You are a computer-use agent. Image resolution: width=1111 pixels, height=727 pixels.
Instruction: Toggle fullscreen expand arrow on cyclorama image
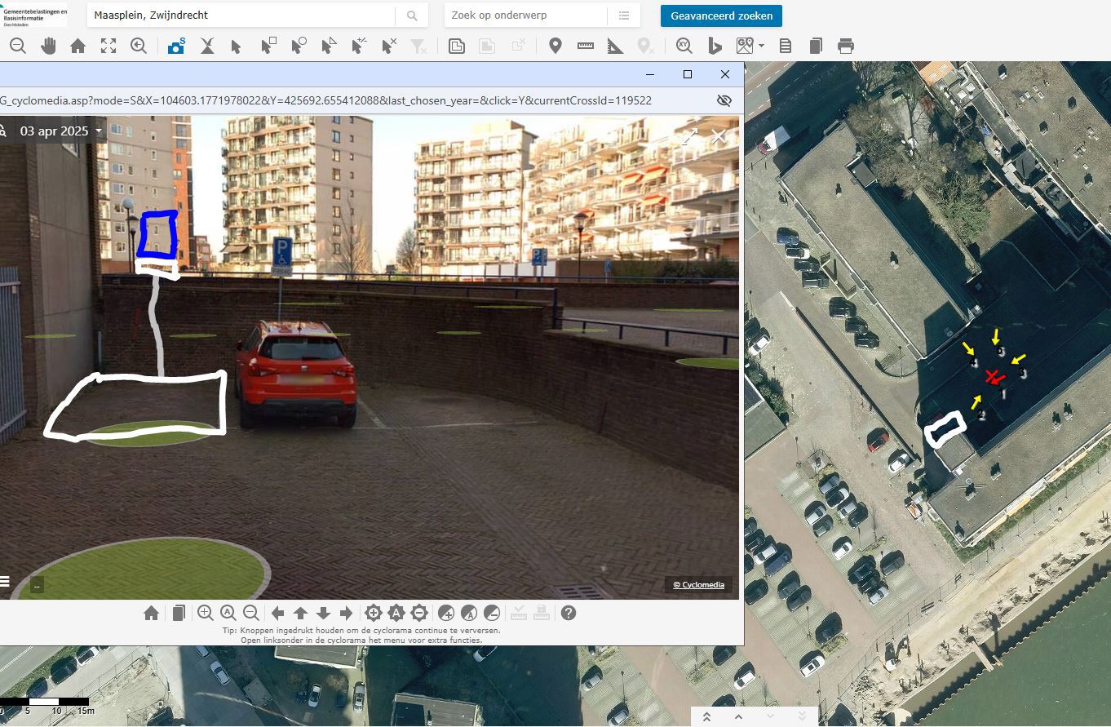[689, 137]
